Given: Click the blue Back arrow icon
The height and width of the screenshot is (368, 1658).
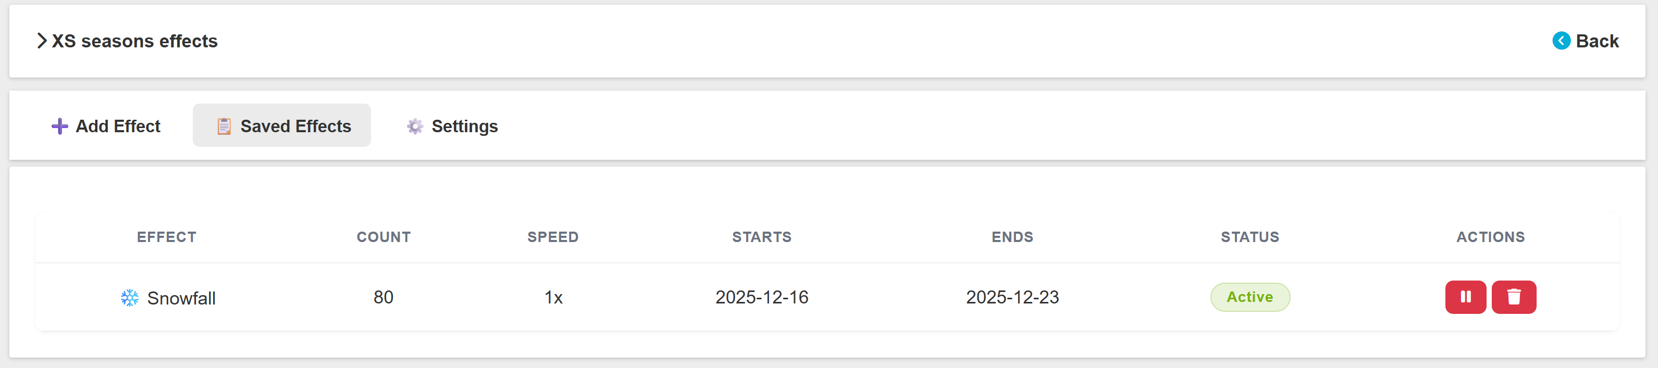Looking at the screenshot, I should [1561, 41].
